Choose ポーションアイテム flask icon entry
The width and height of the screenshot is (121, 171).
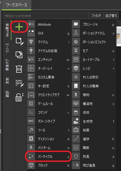point(94,33)
